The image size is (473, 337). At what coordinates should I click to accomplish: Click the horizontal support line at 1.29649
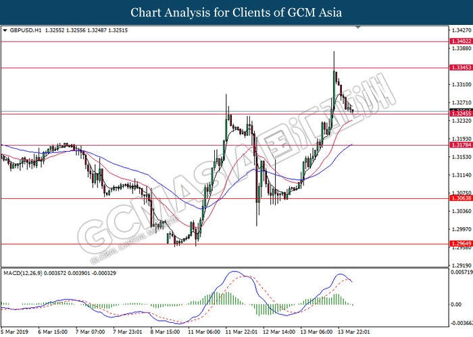(225, 244)
